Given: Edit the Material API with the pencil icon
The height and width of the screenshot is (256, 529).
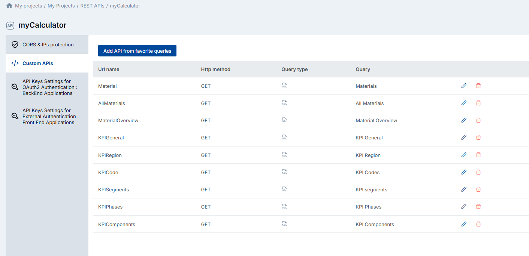Looking at the screenshot, I should tap(464, 86).
